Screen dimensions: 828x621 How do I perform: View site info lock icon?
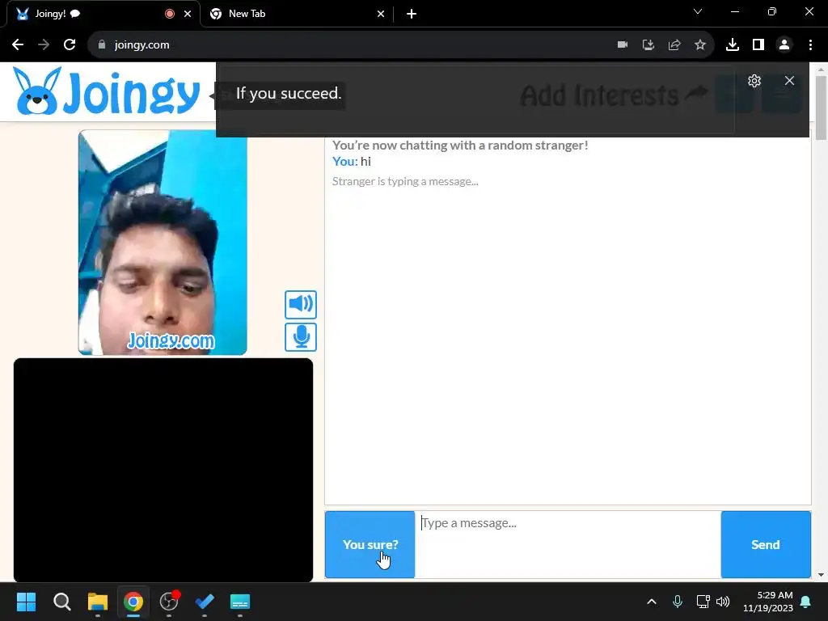pos(102,44)
